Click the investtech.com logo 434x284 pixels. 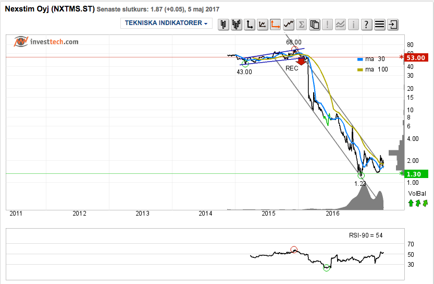(46, 42)
